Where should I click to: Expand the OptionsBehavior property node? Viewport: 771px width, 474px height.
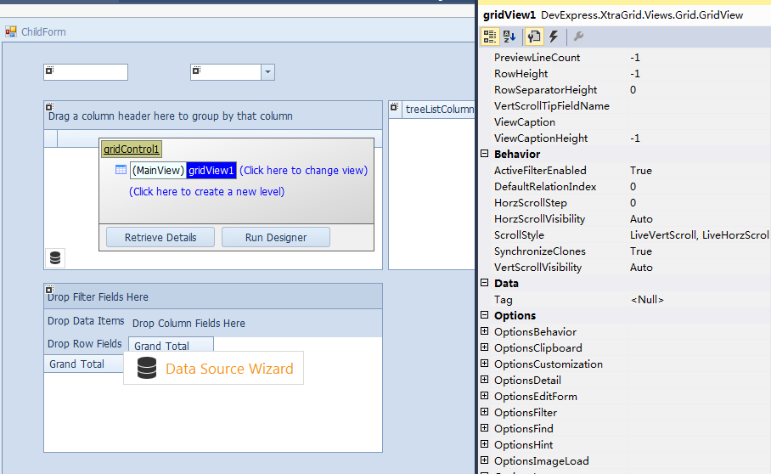point(485,332)
